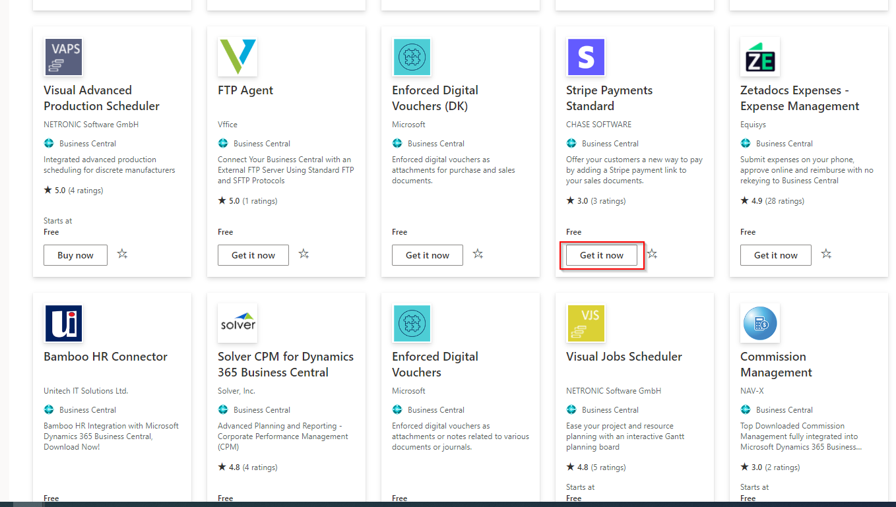Click the Zetadocs ZE logo
This screenshot has width=896, height=507.
pyautogui.click(x=760, y=57)
